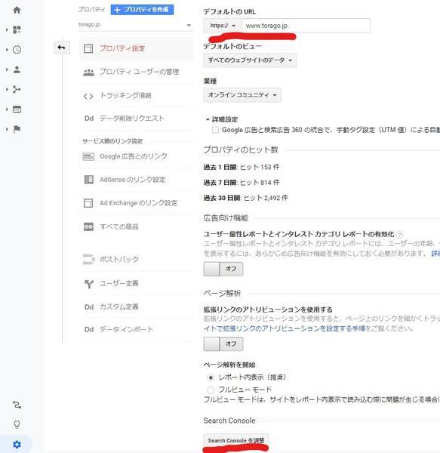Screen dimensions: 440x453
Task: Open the Audience person icon
Action: (17, 69)
